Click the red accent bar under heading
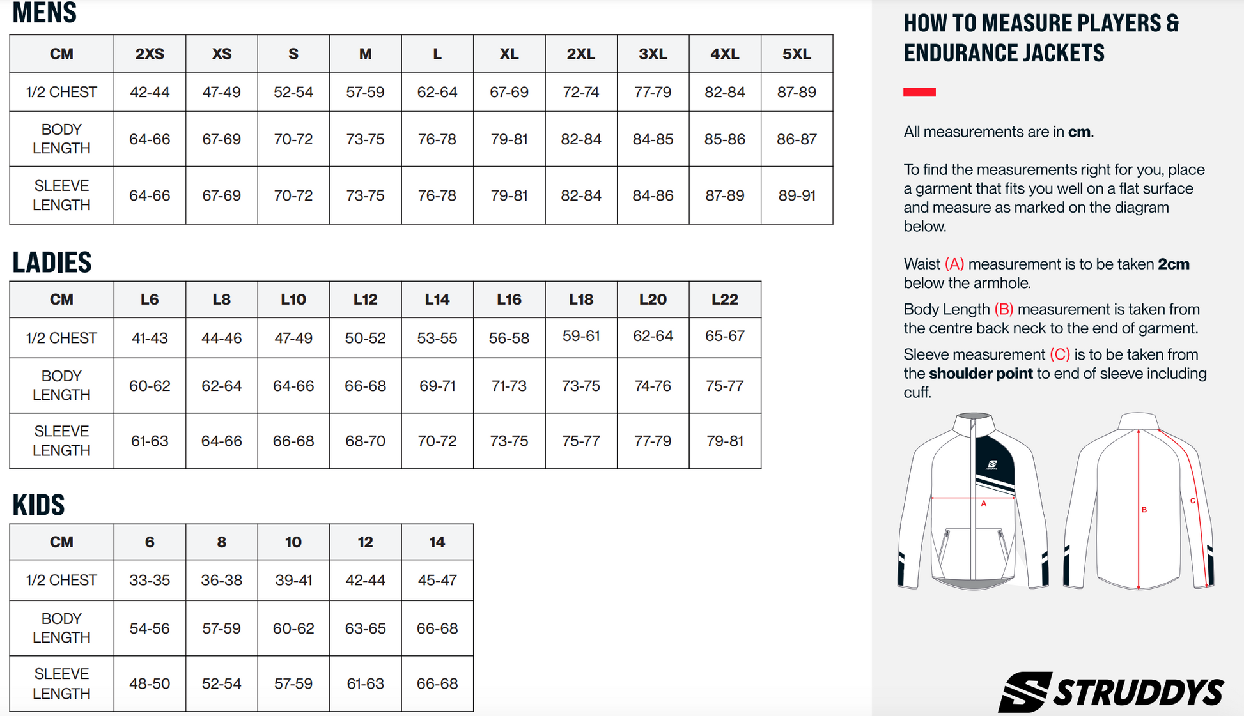 coord(919,93)
